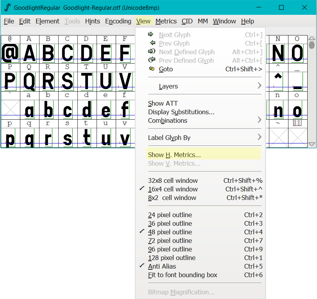
Task: Select the capital F glyph cell
Action: 125,53
